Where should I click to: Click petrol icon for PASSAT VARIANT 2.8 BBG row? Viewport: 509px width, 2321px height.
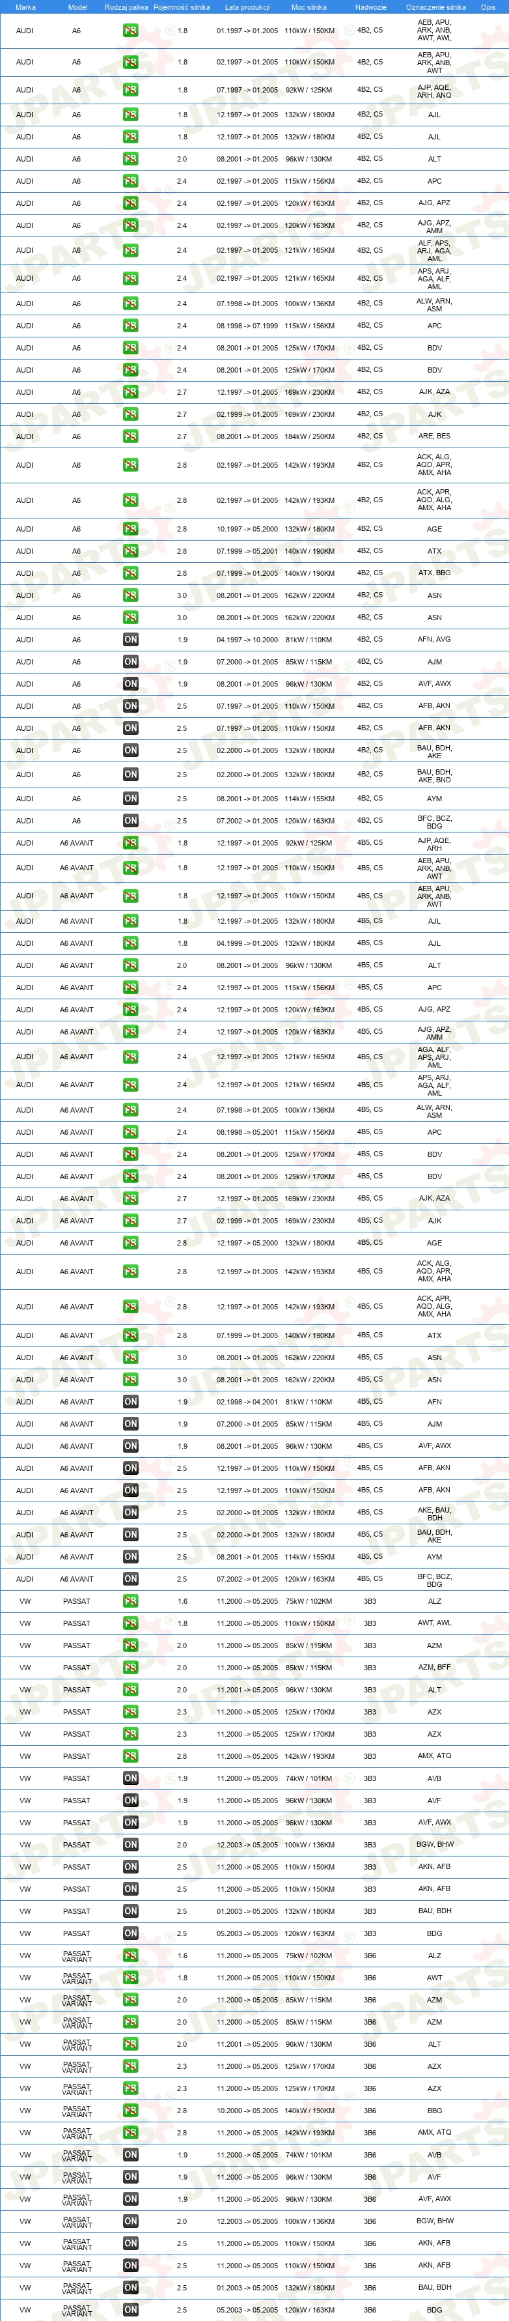pos(131,2110)
